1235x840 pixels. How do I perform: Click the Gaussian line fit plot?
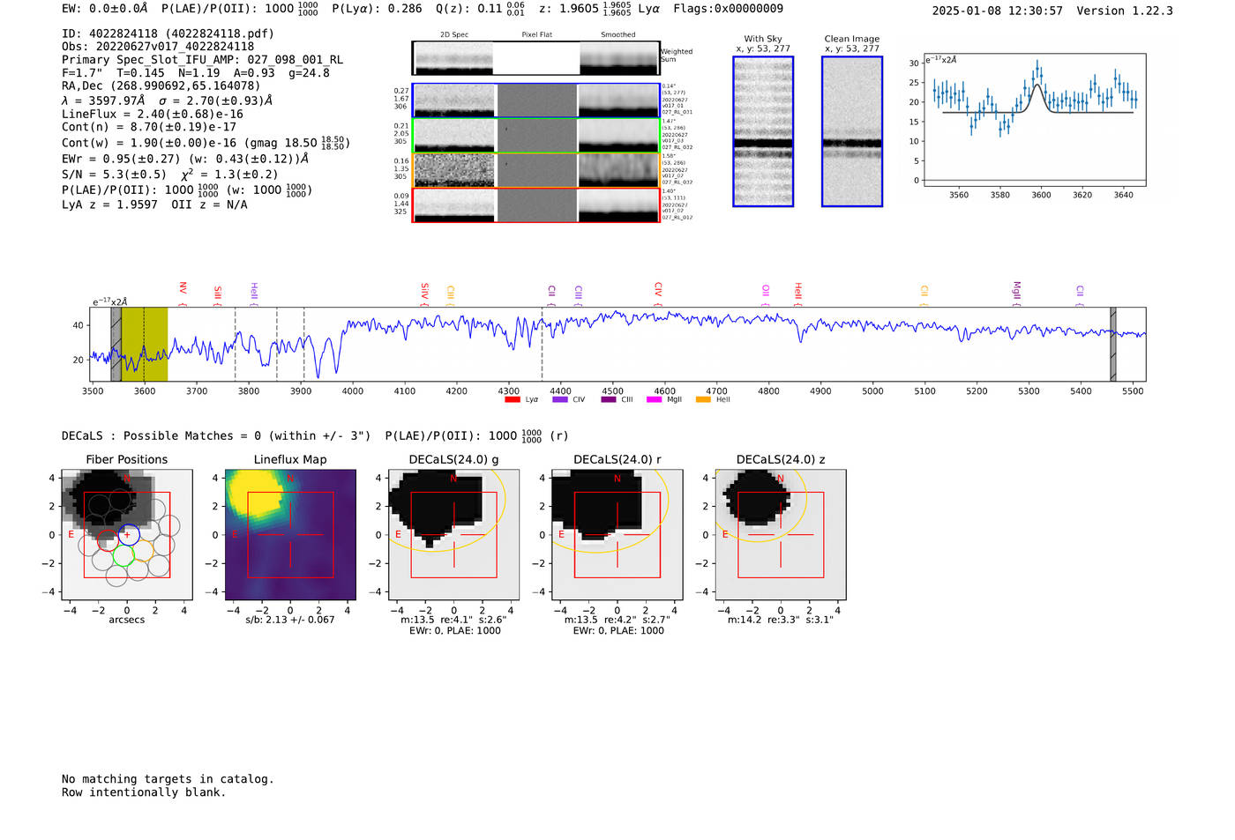(1034, 120)
